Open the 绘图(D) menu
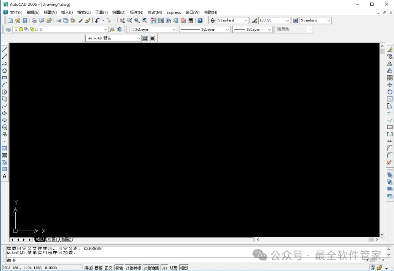 point(119,12)
